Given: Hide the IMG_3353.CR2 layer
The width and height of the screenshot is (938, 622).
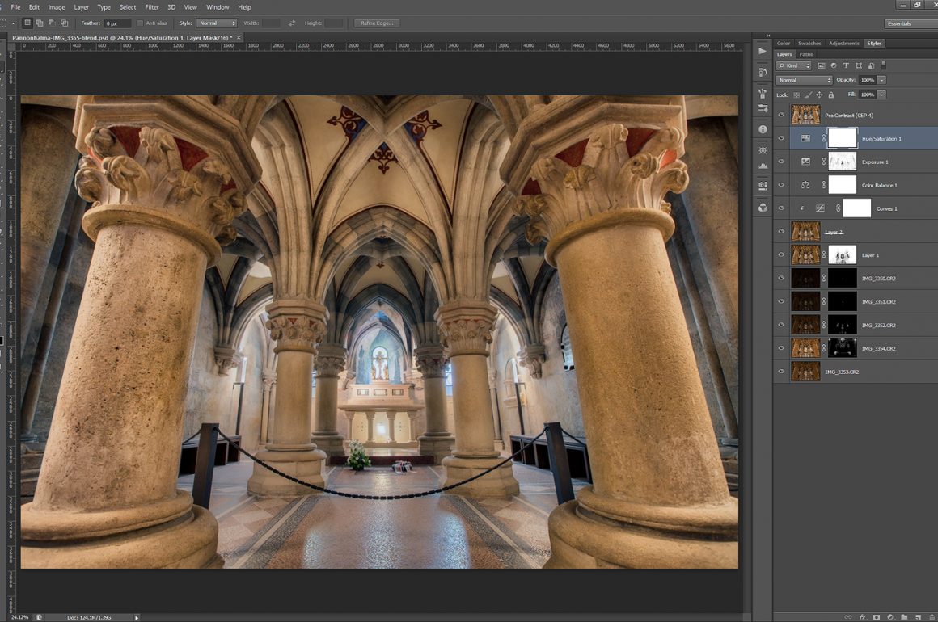Looking at the screenshot, I should coord(781,372).
